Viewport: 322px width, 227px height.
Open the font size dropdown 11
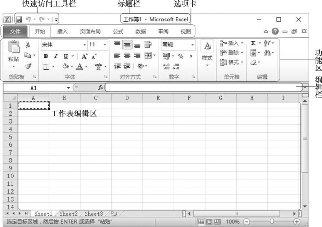105,45
